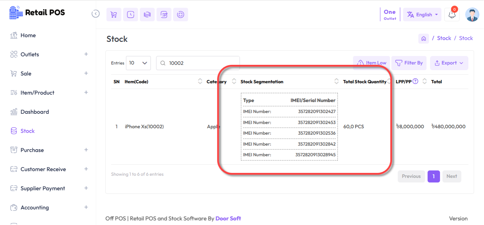Expand the Outlets sidebar menu
484x225 pixels.
click(x=86, y=54)
